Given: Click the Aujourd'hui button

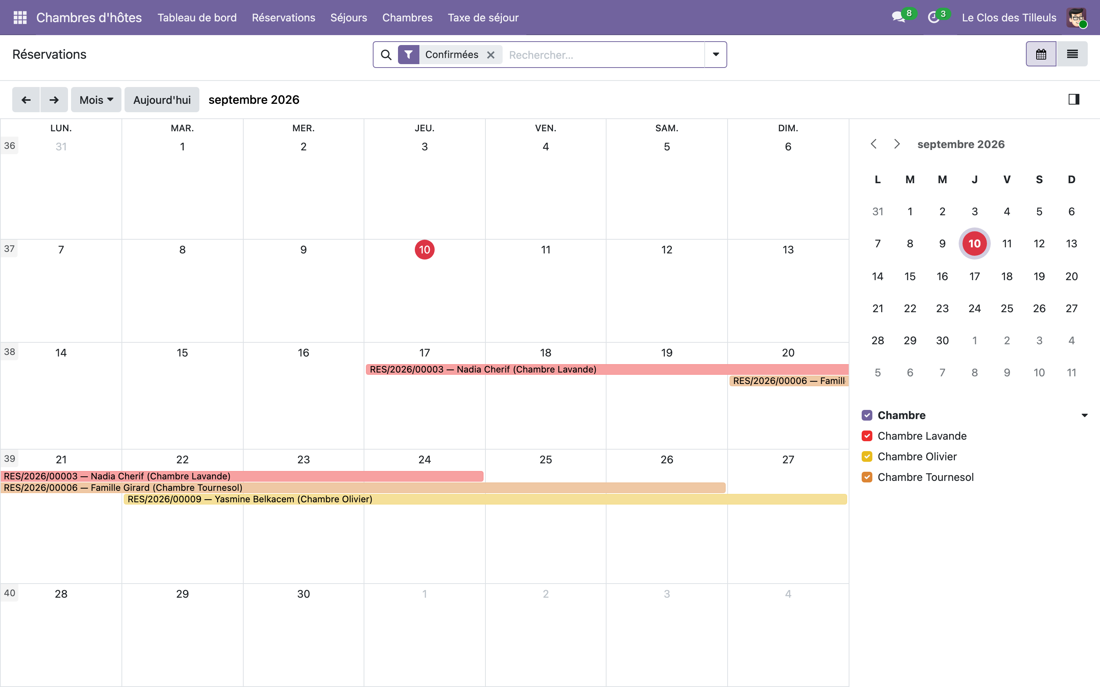Looking at the screenshot, I should click(162, 100).
